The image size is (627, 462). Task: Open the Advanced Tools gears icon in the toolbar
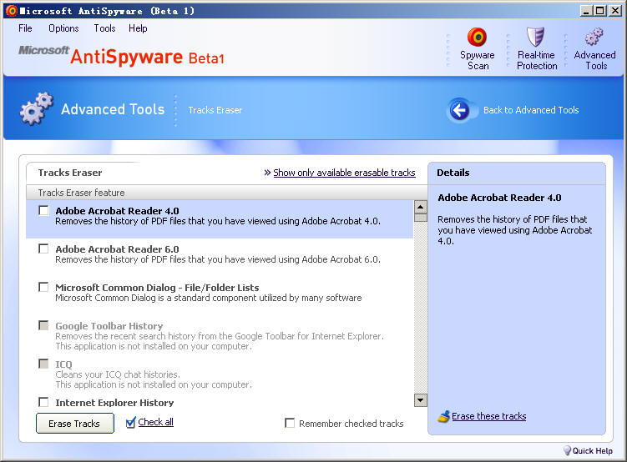(594, 37)
